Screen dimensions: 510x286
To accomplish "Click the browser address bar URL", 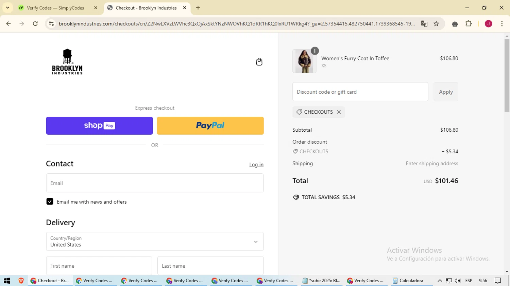I will coord(237,24).
